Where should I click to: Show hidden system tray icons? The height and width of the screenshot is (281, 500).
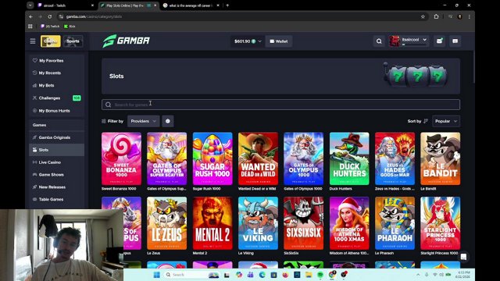[x=418, y=275]
